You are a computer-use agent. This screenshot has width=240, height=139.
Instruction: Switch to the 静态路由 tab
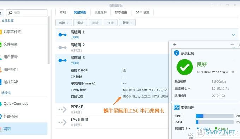click(121, 12)
